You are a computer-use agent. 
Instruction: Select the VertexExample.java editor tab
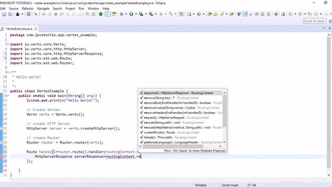tap(19, 29)
